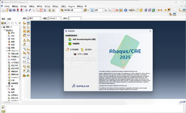Click the rectangle drag-select icon

pyautogui.click(x=113, y=10)
